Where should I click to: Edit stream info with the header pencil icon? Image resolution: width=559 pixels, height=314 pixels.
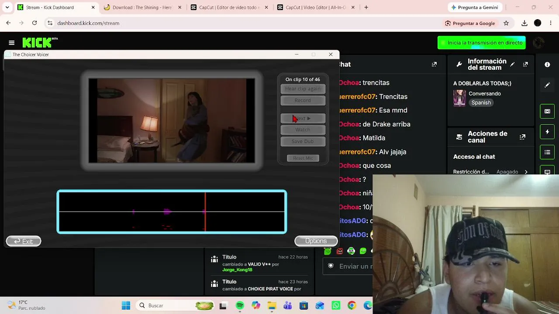pos(512,64)
